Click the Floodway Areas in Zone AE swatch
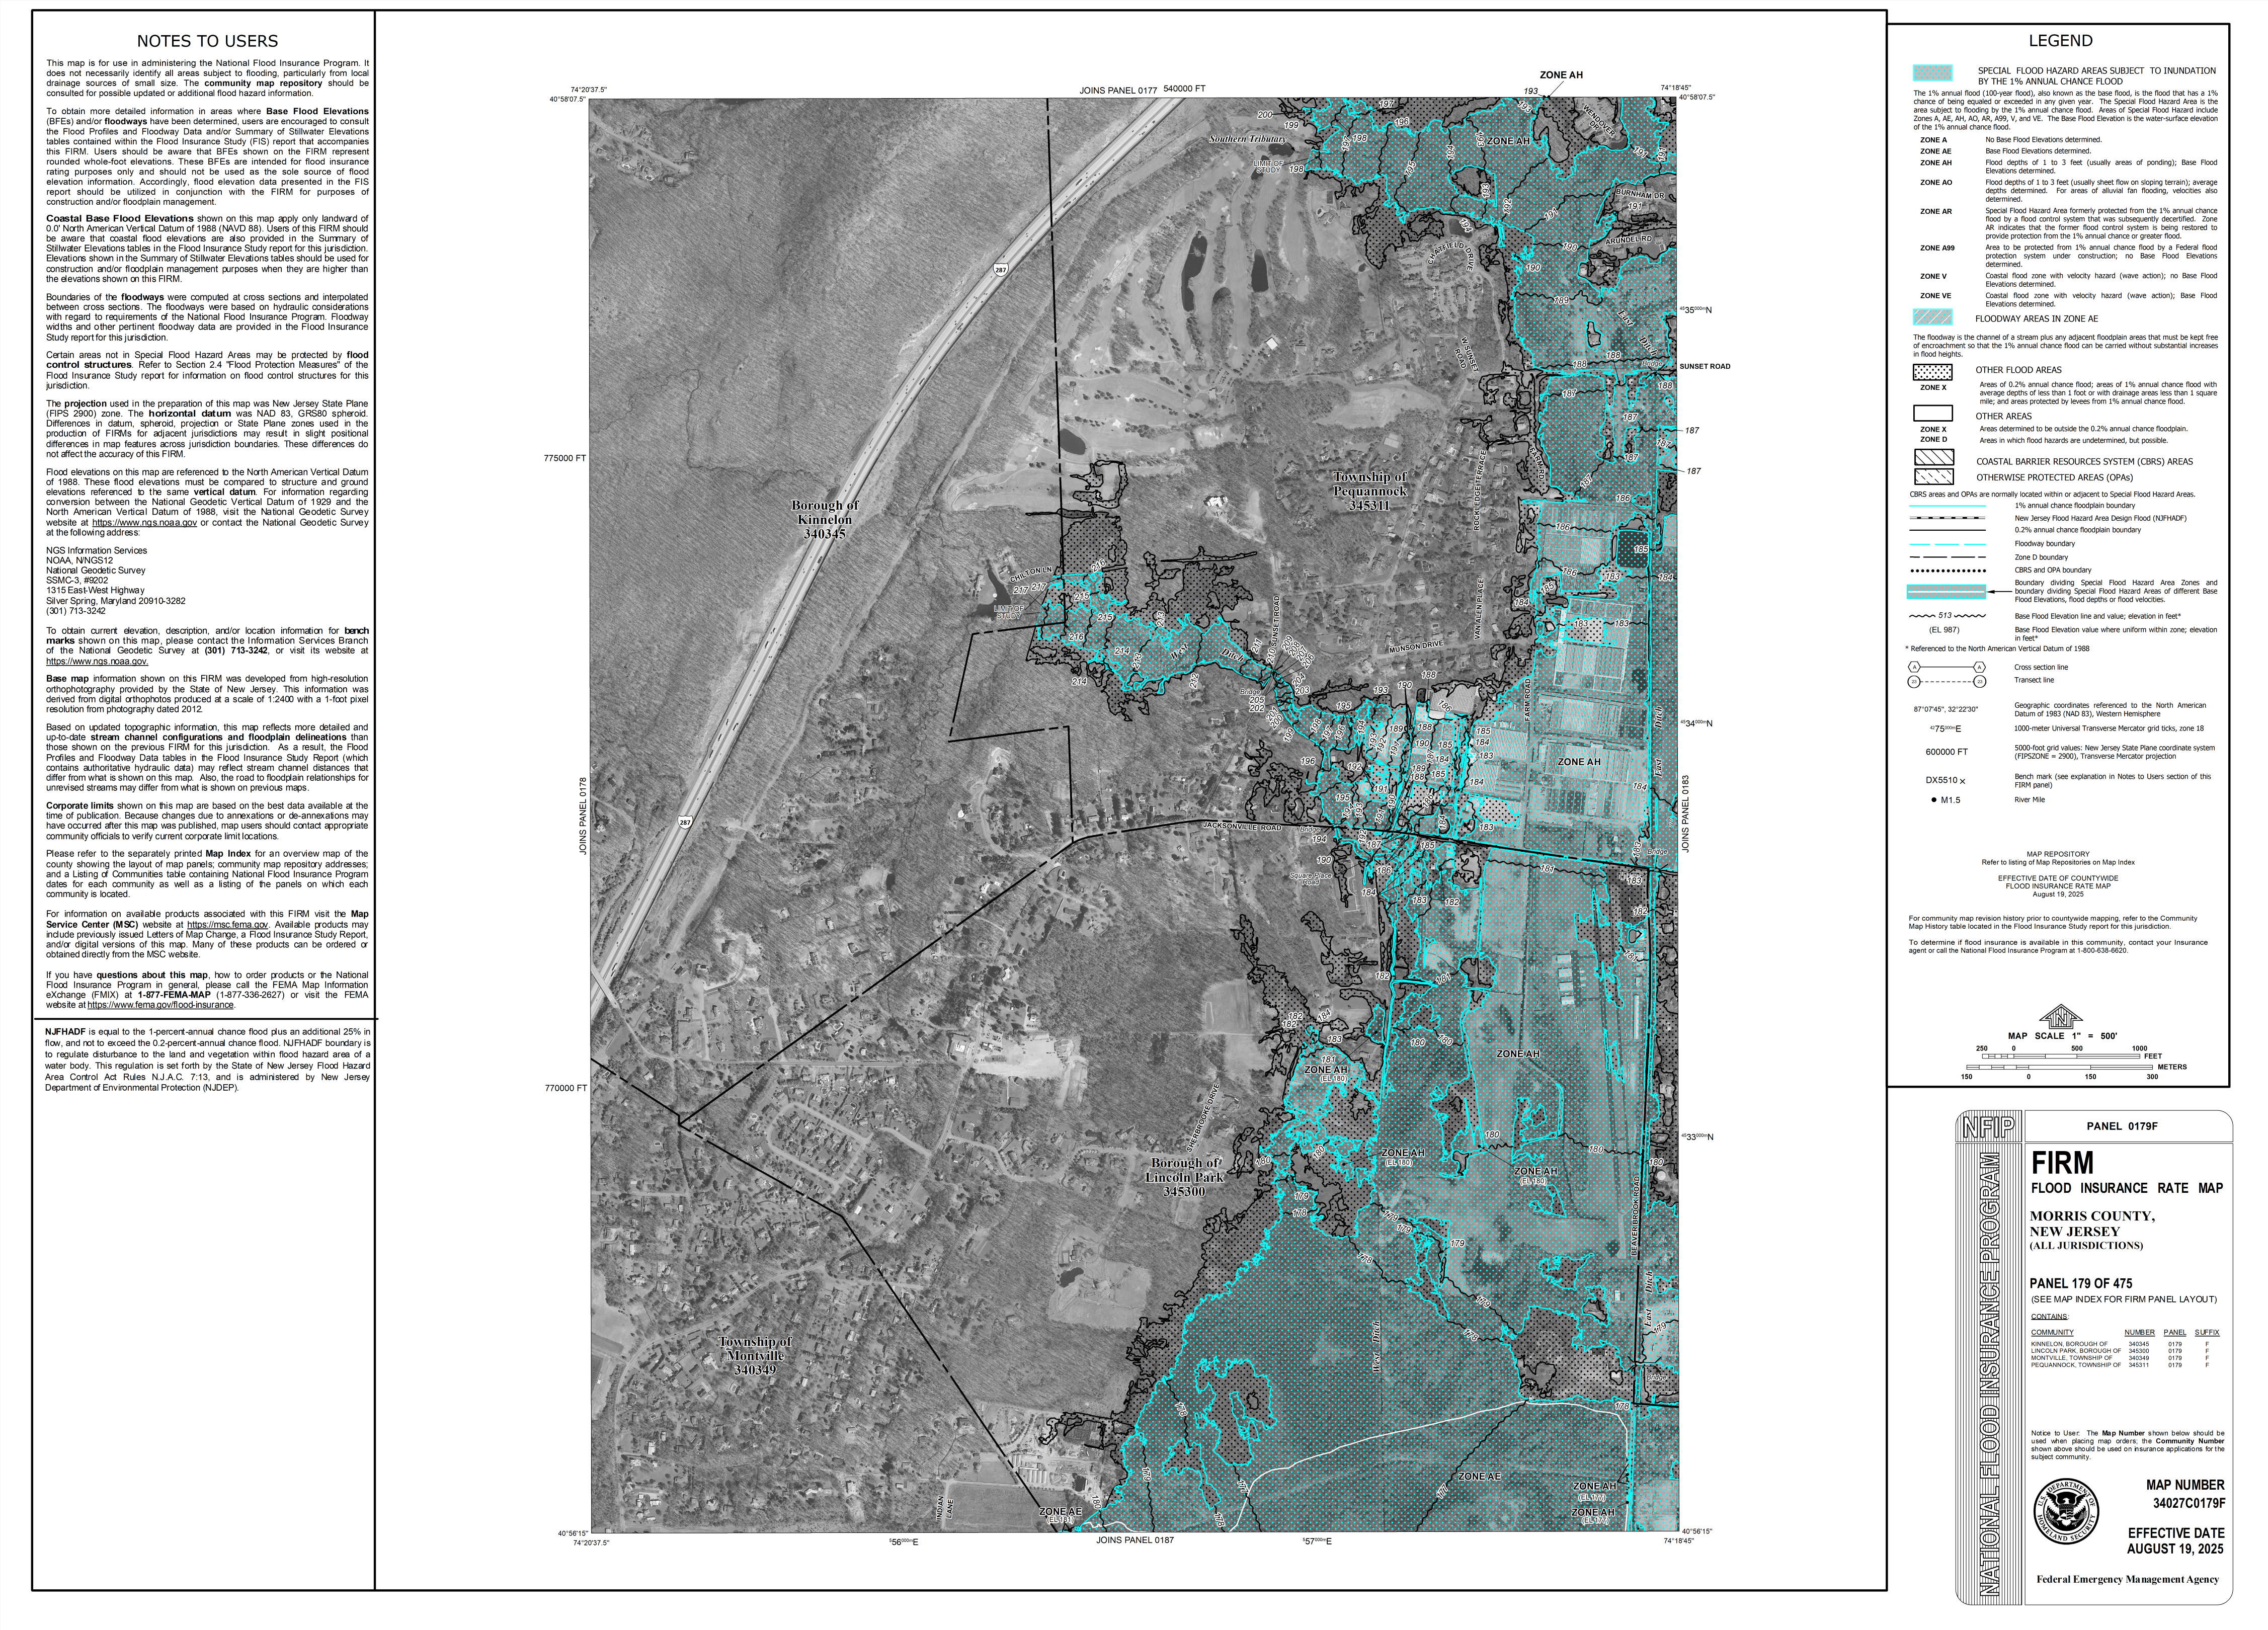2268x1630 pixels. [x=1932, y=318]
